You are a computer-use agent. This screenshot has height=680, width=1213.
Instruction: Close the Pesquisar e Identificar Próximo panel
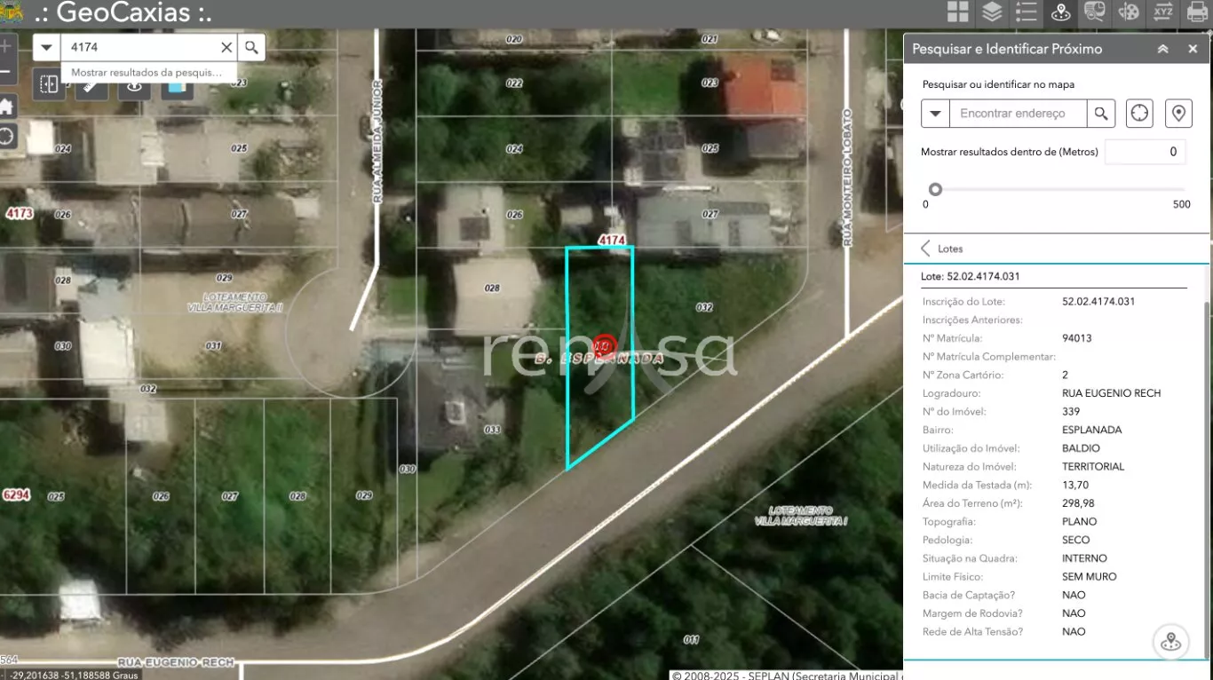click(1193, 49)
